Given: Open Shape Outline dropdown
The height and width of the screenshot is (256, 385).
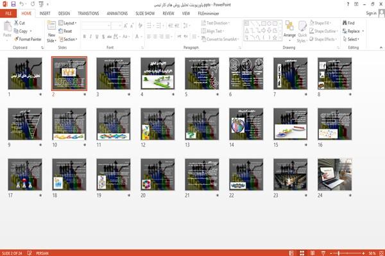Looking at the screenshot, I should click(323, 31).
